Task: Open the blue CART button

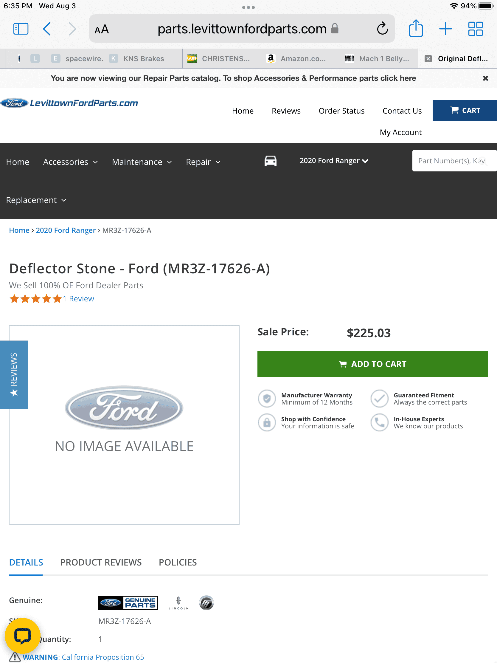Action: [465, 110]
